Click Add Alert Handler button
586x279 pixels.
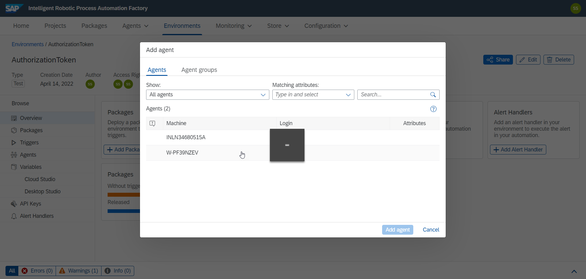tap(518, 150)
